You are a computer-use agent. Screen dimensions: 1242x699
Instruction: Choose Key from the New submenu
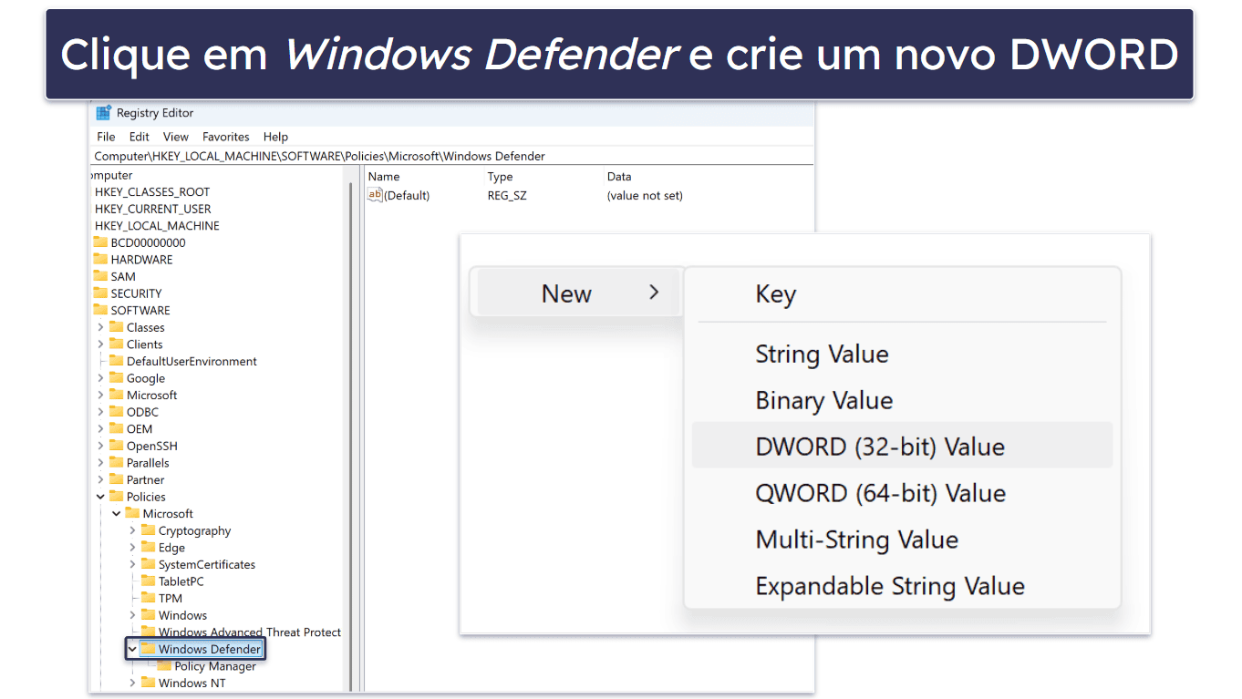(903, 293)
